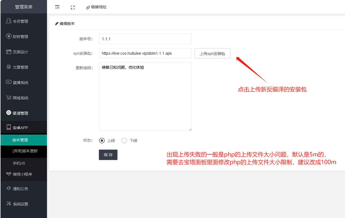Expand the 通知公告 menu
The width and height of the screenshot is (345, 218).
(23, 188)
